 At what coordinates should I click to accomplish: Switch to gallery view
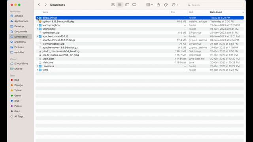tap(134, 5)
